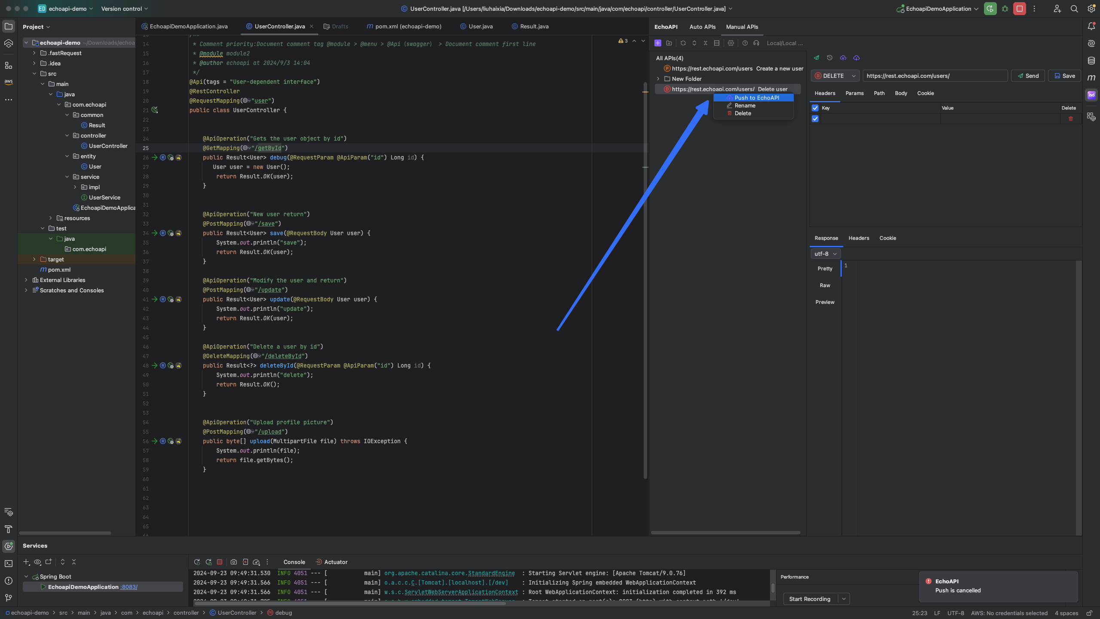1100x619 pixels.
Task: Uncheck the empty header row checkbox
Action: click(x=815, y=119)
